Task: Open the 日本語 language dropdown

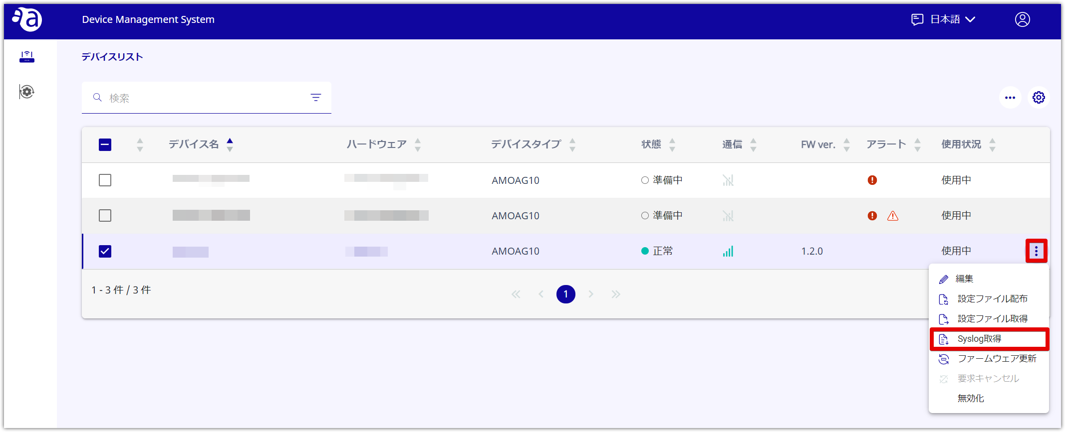Action: point(943,19)
